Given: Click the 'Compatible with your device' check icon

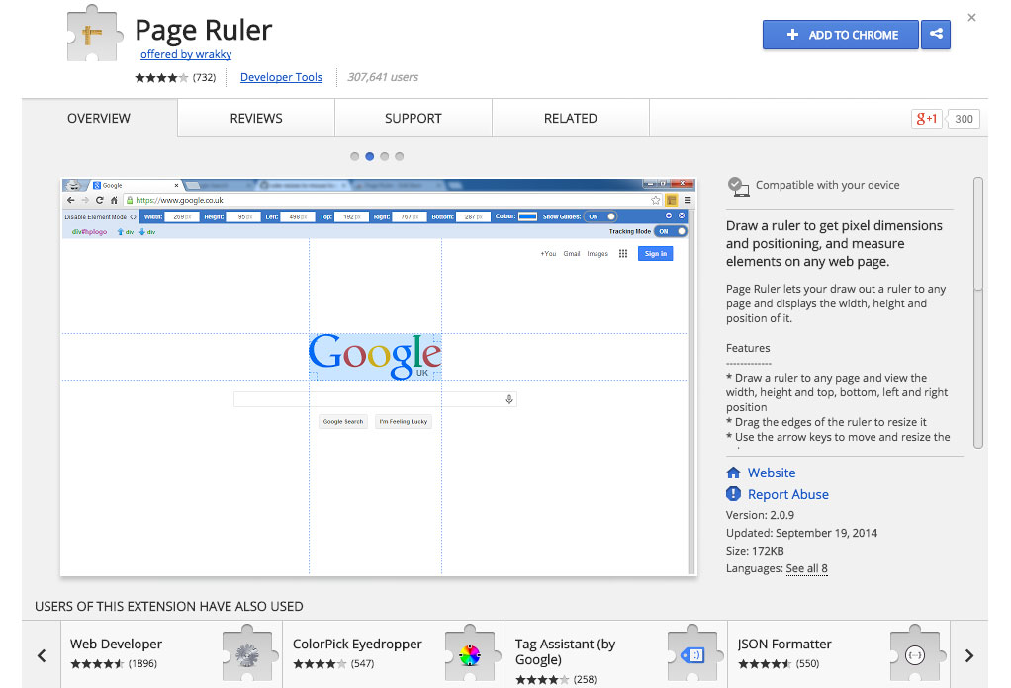Looking at the screenshot, I should pyautogui.click(x=738, y=186).
